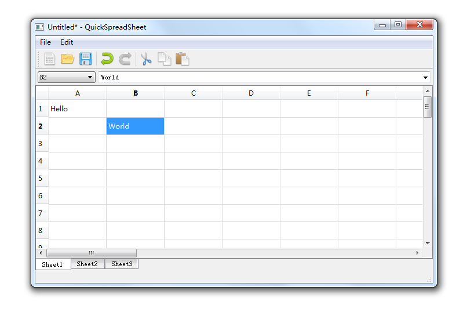
Task: Select column F header
Action: [x=367, y=93]
